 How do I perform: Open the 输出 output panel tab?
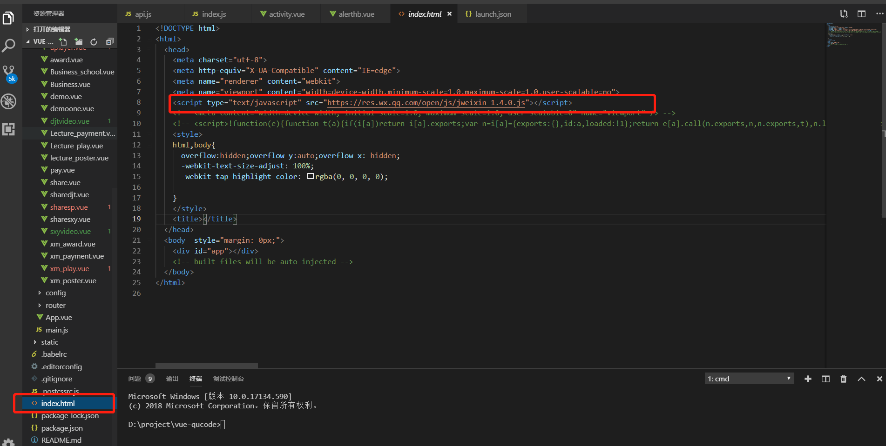(x=172, y=379)
